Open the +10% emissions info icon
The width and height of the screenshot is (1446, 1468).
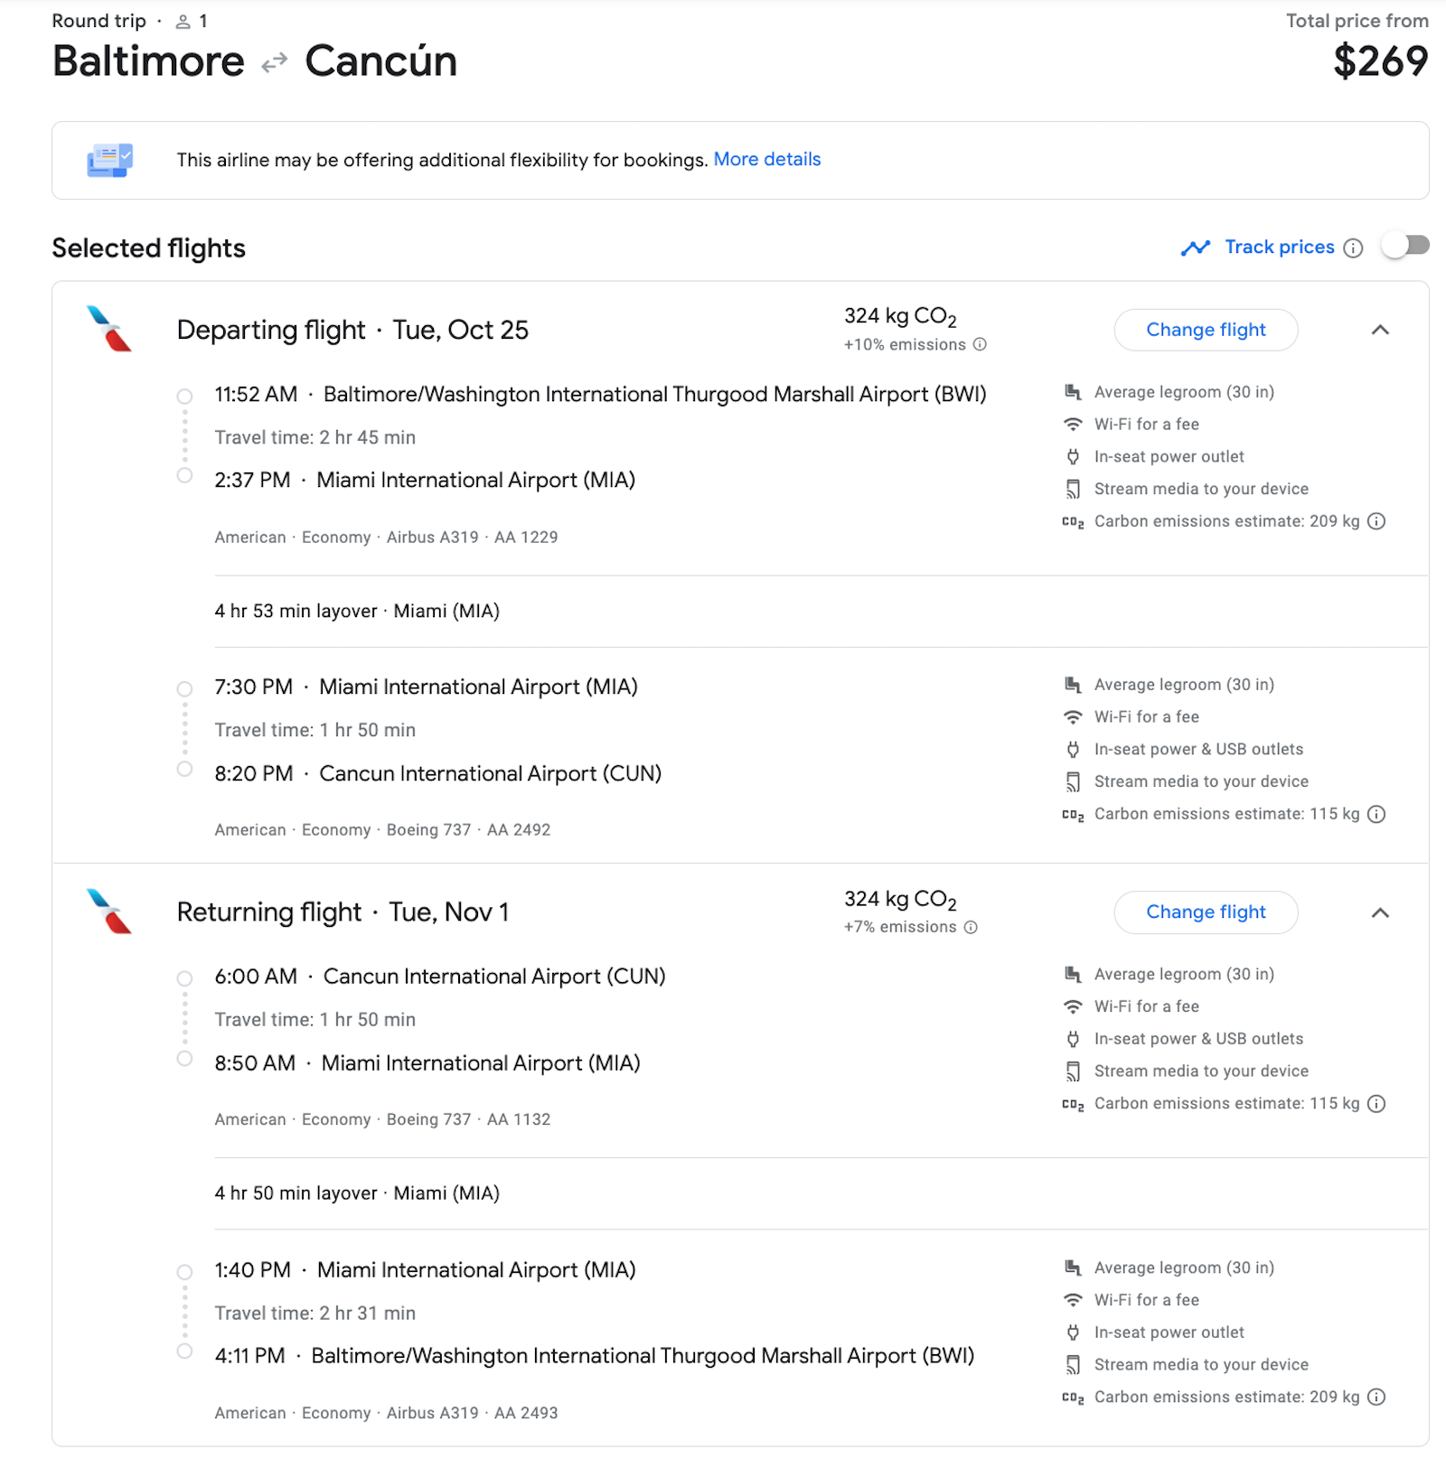980,344
